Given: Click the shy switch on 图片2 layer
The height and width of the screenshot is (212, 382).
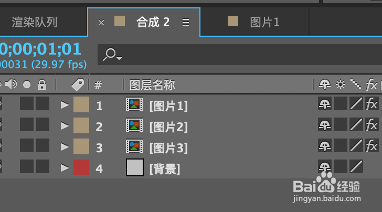Looking at the screenshot, I should (325, 125).
